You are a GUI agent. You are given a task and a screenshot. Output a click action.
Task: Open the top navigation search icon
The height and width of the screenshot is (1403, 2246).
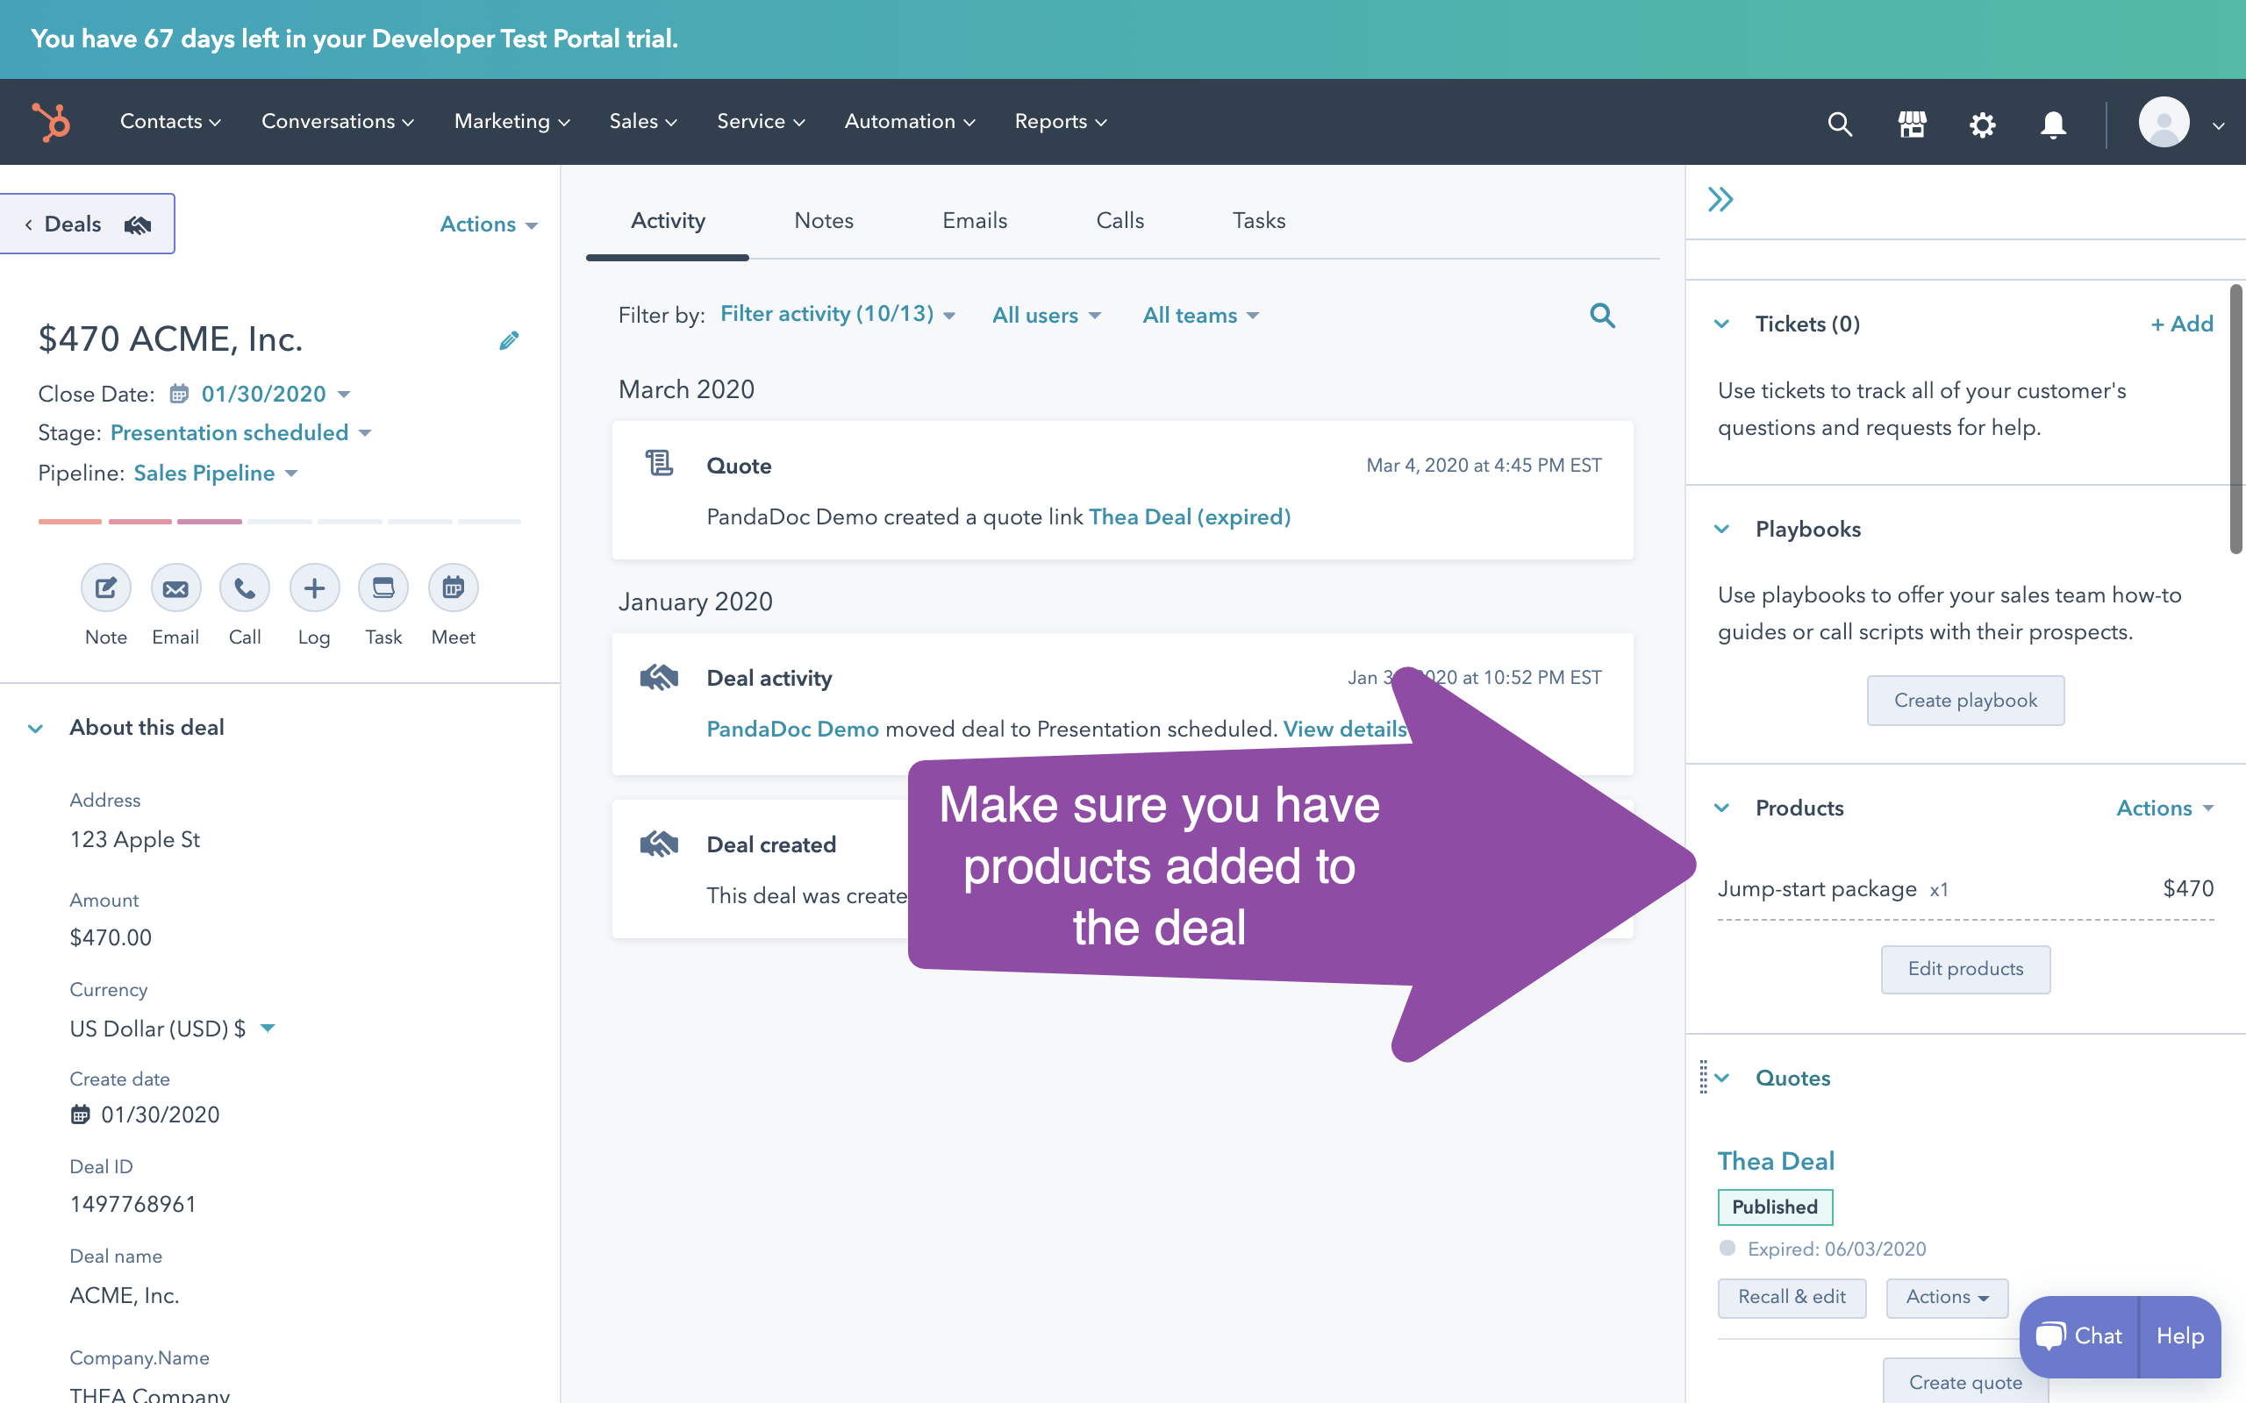coord(1840,124)
